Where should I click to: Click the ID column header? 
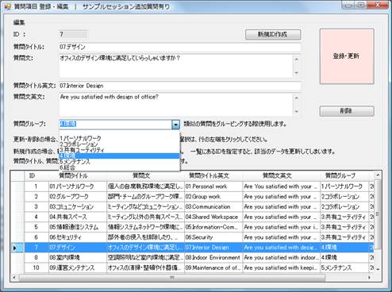[x=37, y=176]
